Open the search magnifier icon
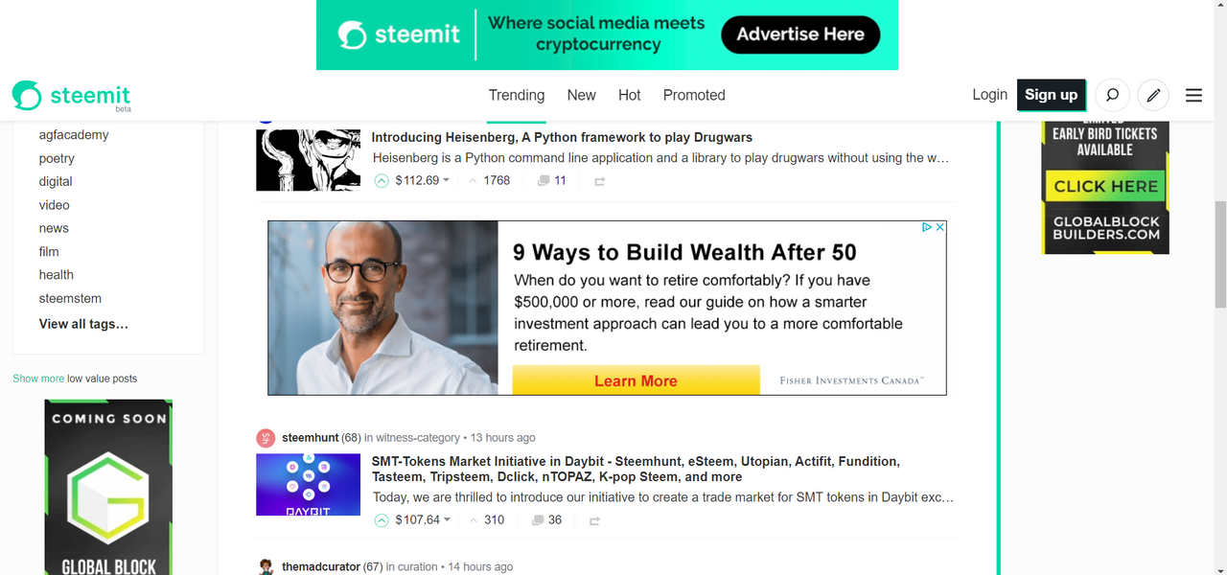Image resolution: width=1227 pixels, height=575 pixels. pos(1112,95)
